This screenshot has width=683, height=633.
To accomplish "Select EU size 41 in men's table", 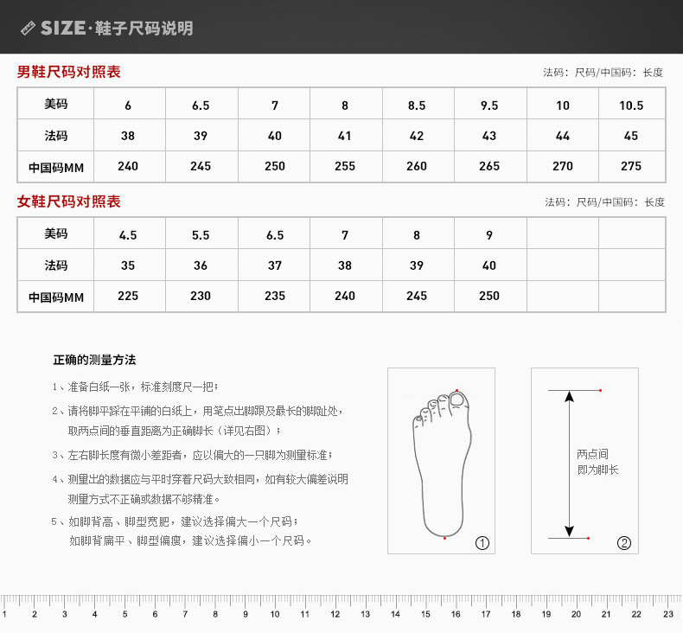I will (x=345, y=136).
